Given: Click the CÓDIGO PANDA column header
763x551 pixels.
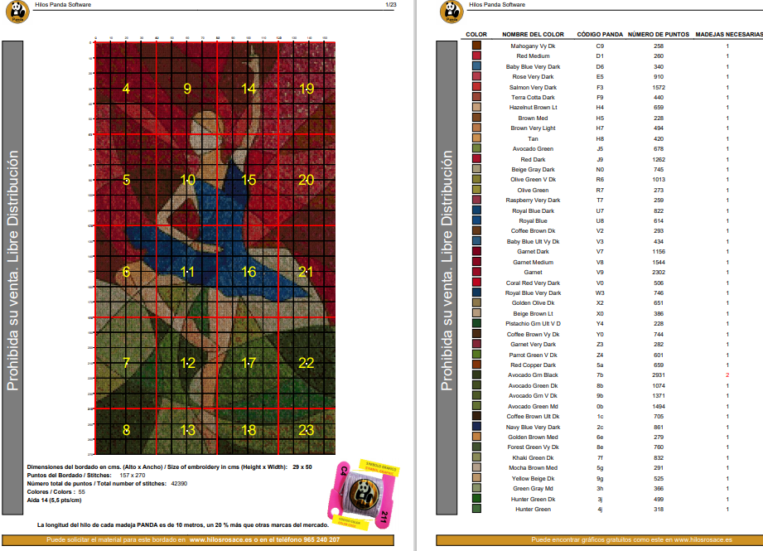Looking at the screenshot, I should pyautogui.click(x=600, y=35).
